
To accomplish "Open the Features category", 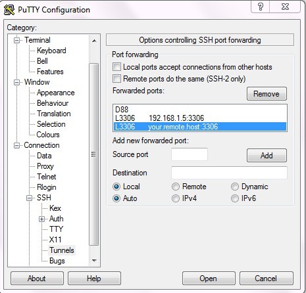I will (x=50, y=72).
